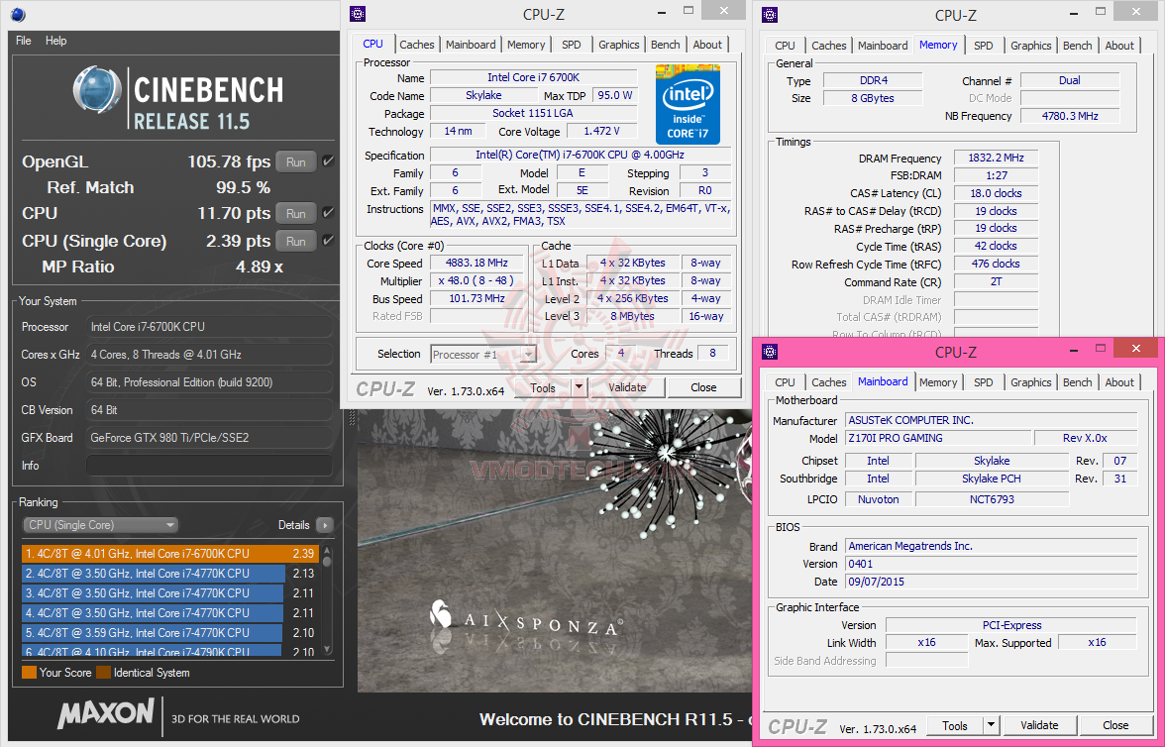Click the Intel Core i7 badge
Viewport: 1165px width, 747px height.
tap(687, 103)
